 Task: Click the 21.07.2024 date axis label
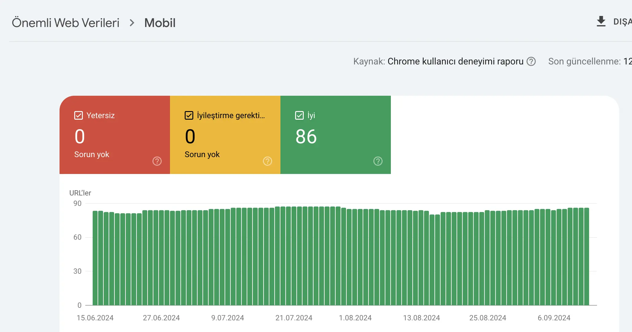(x=294, y=318)
